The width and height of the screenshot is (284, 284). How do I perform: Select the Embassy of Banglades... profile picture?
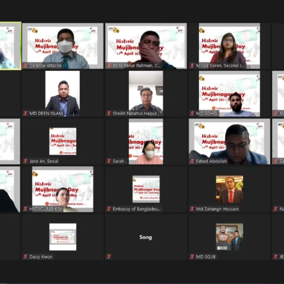(146, 189)
